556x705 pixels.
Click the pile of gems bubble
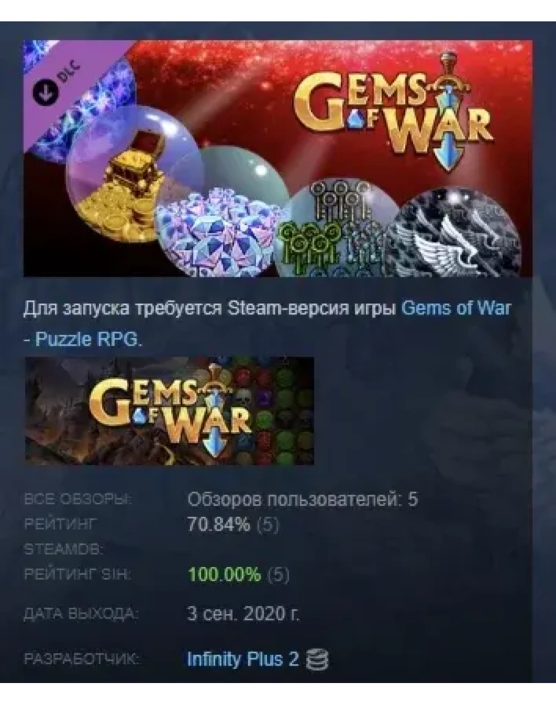pos(222,211)
